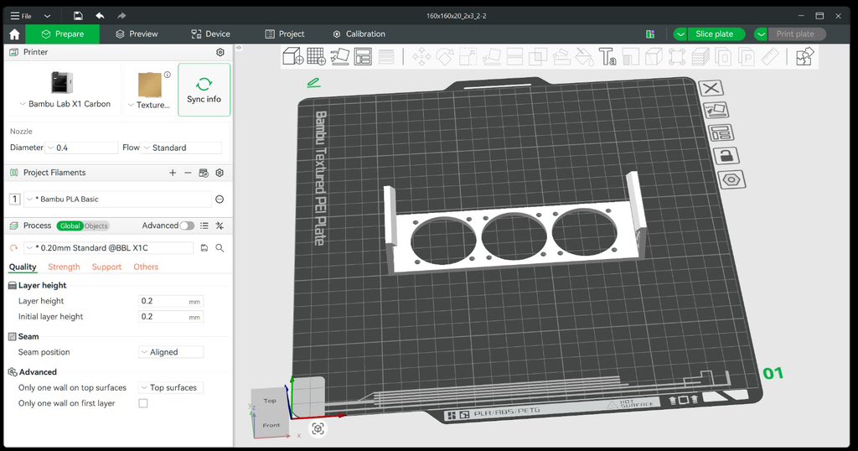Switch to the Project tab

click(285, 34)
